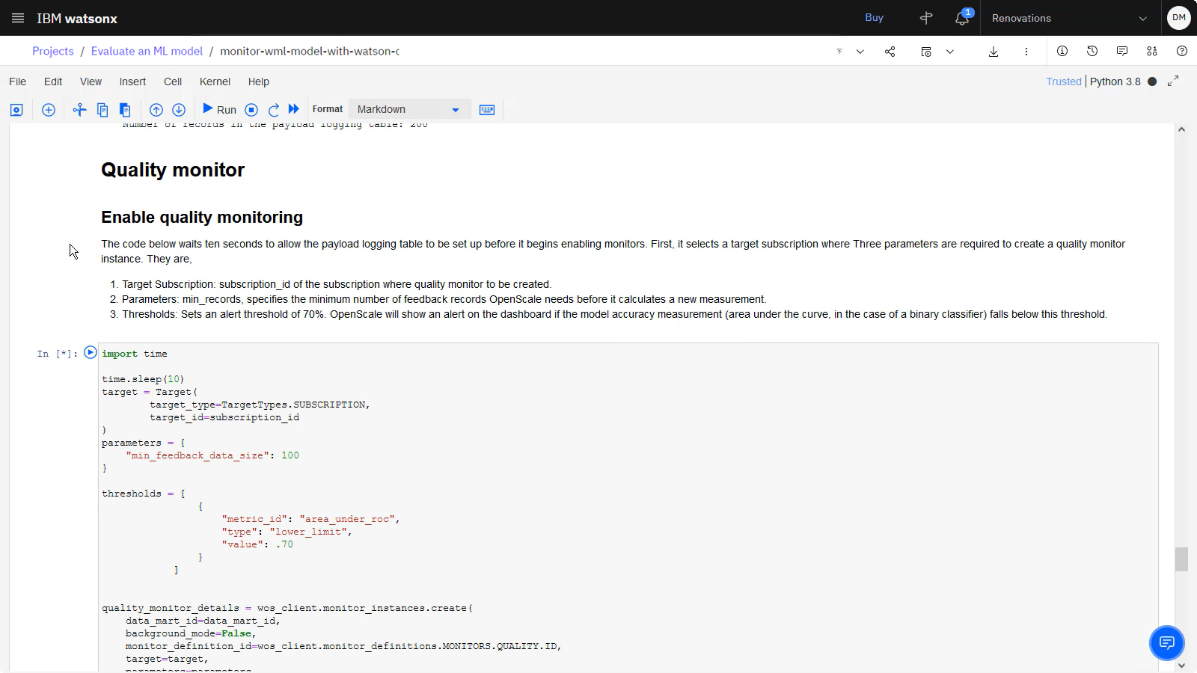The width and height of the screenshot is (1197, 673).
Task: Open the DM user avatar menu
Action: [x=1179, y=18]
